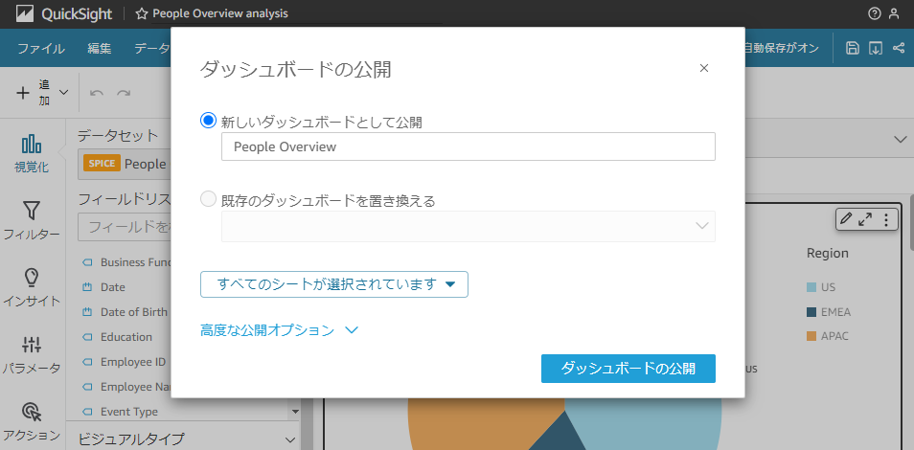This screenshot has width=914, height=450.
Task: Click the SPICE dataset badge
Action: pos(102,164)
